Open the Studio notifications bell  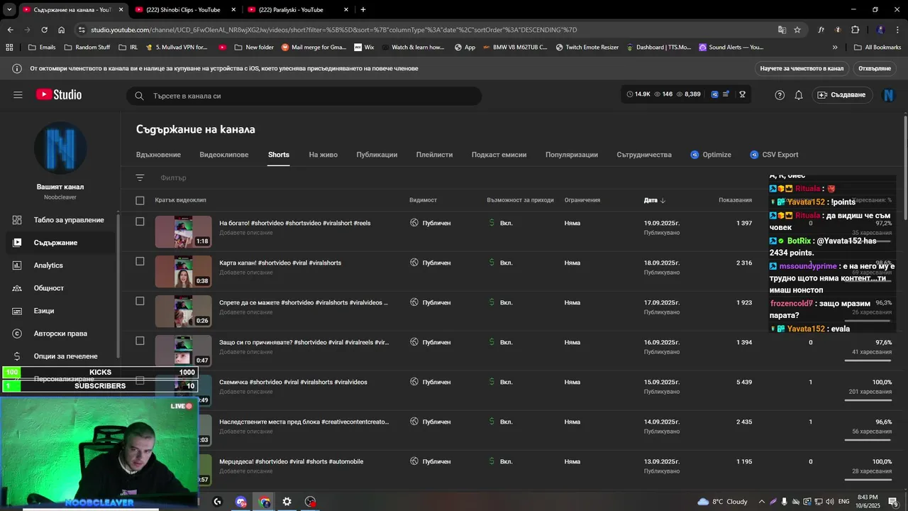(799, 95)
